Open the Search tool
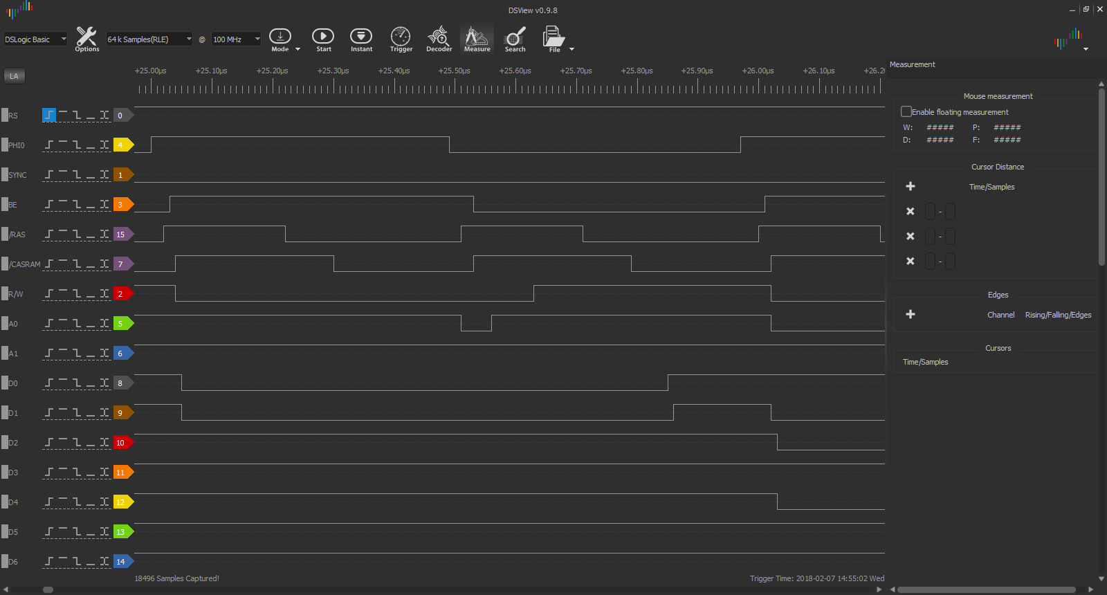The width and height of the screenshot is (1107, 595). (x=515, y=39)
